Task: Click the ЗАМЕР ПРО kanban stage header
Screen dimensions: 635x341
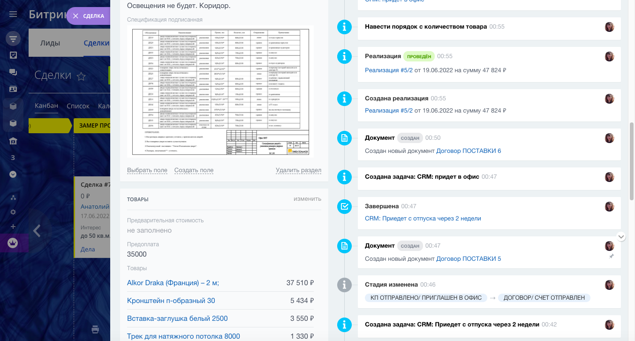Action: pos(92,126)
